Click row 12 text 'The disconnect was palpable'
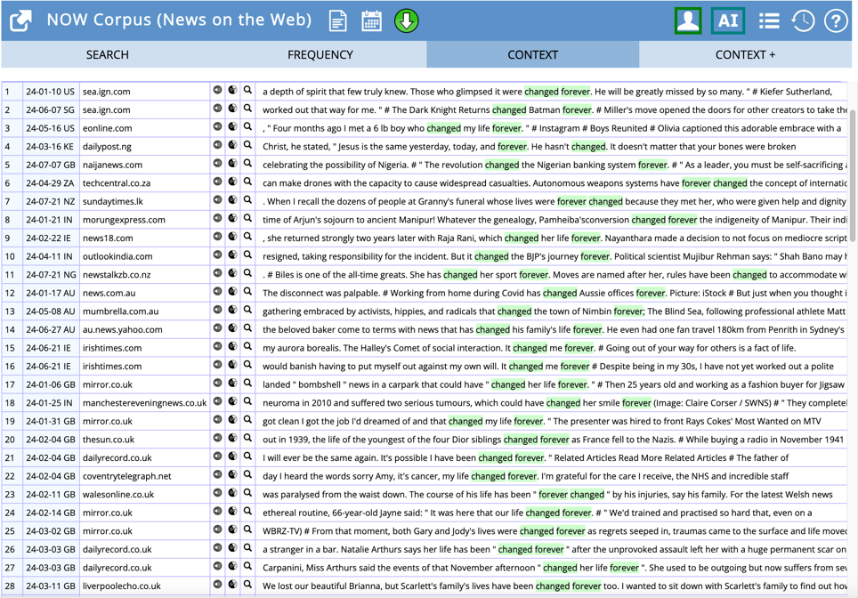 pyautogui.click(x=320, y=294)
